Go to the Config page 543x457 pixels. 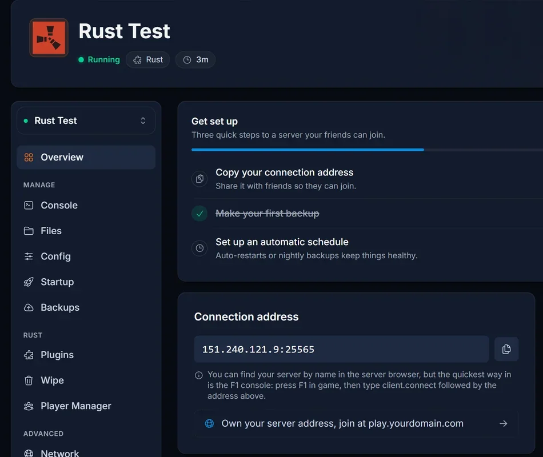86,256
